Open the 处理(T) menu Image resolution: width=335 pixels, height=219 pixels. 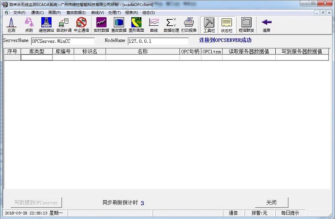(x=115, y=12)
